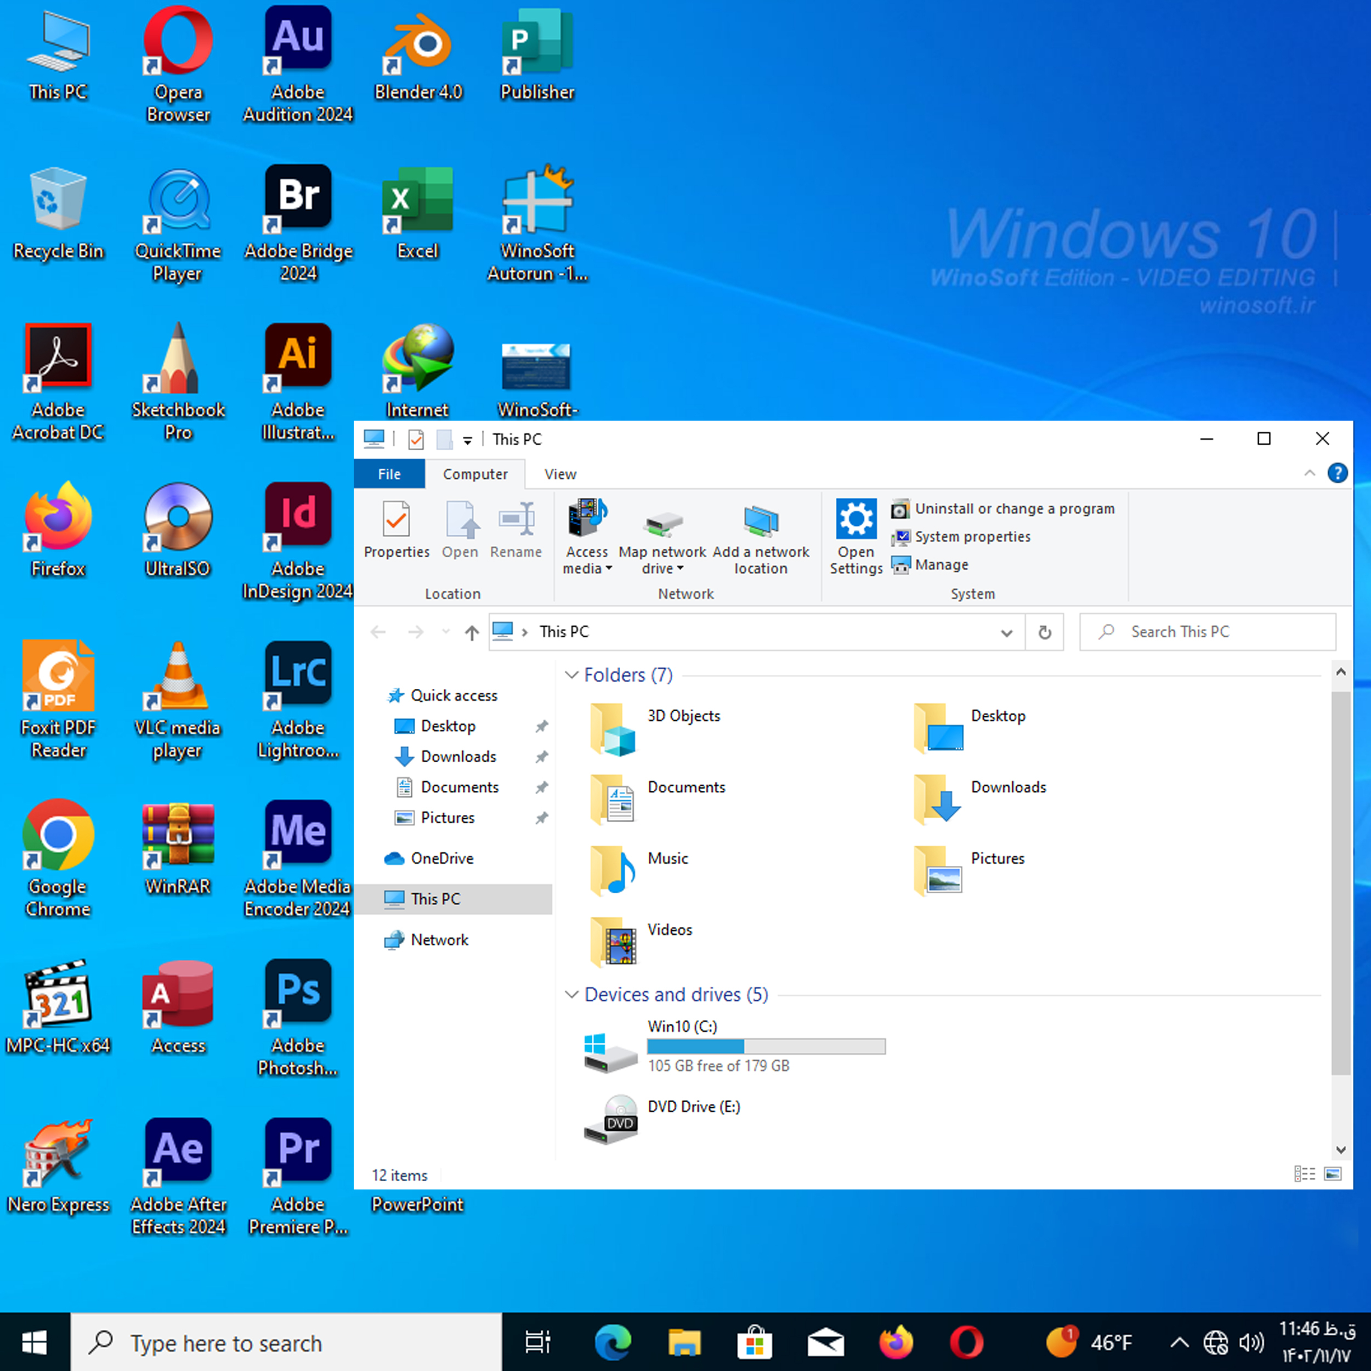
Task: Open Properties in the ribbon
Action: point(396,529)
